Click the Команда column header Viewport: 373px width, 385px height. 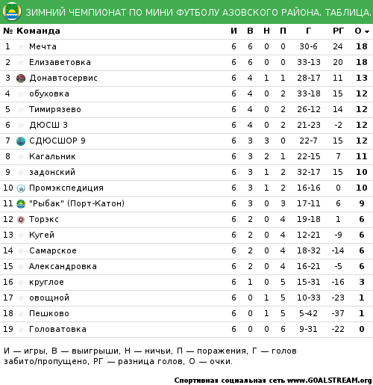(x=38, y=31)
